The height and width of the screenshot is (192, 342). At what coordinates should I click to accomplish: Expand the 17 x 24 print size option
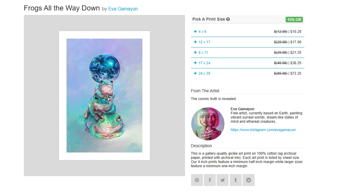pyautogui.click(x=248, y=63)
